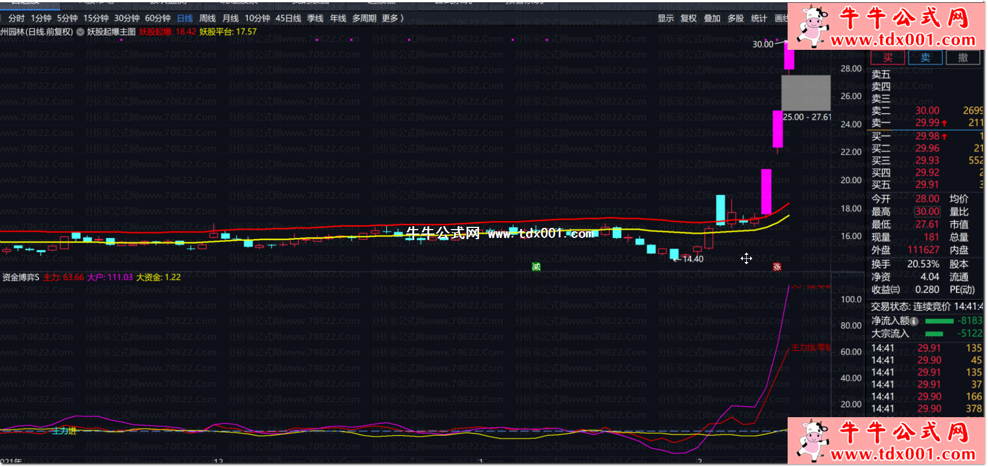Click 主力 value 63.66
The height and width of the screenshot is (467, 988).
pos(73,277)
